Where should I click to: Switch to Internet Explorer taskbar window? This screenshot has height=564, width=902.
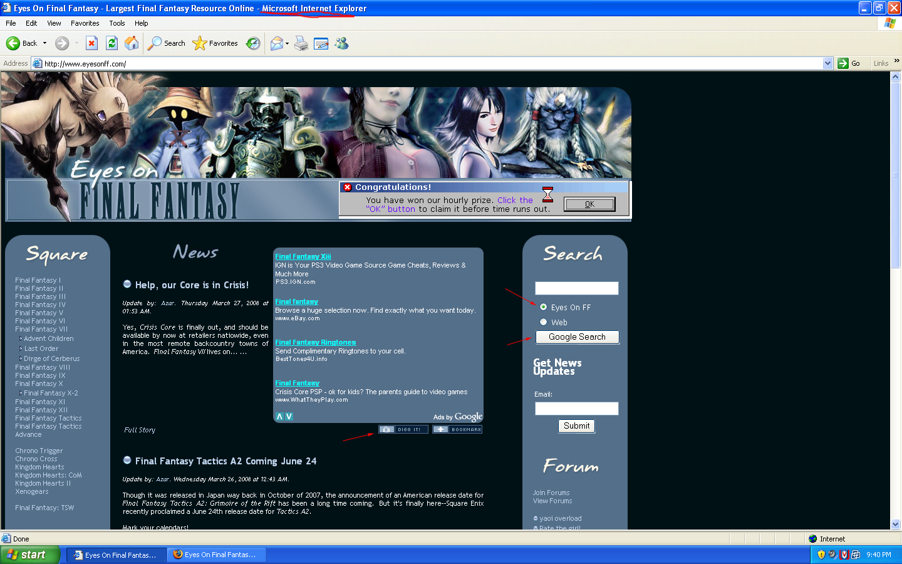tap(116, 555)
